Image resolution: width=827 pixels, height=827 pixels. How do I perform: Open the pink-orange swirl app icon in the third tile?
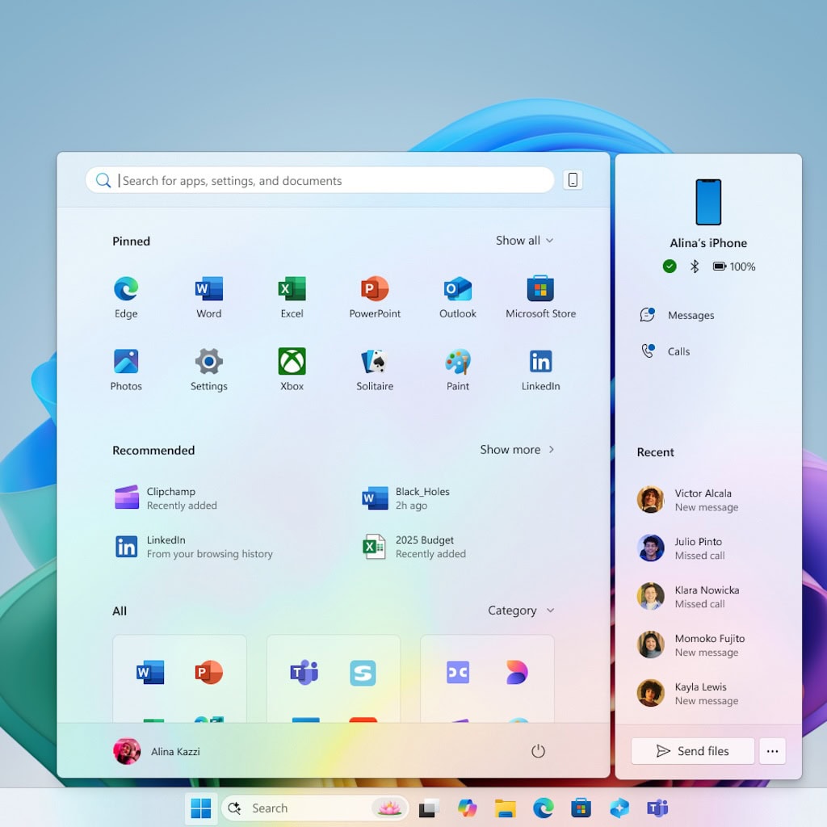(516, 673)
